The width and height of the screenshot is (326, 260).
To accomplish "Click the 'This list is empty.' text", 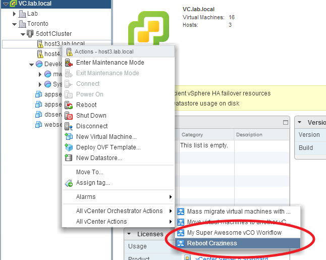I will coord(204,145).
